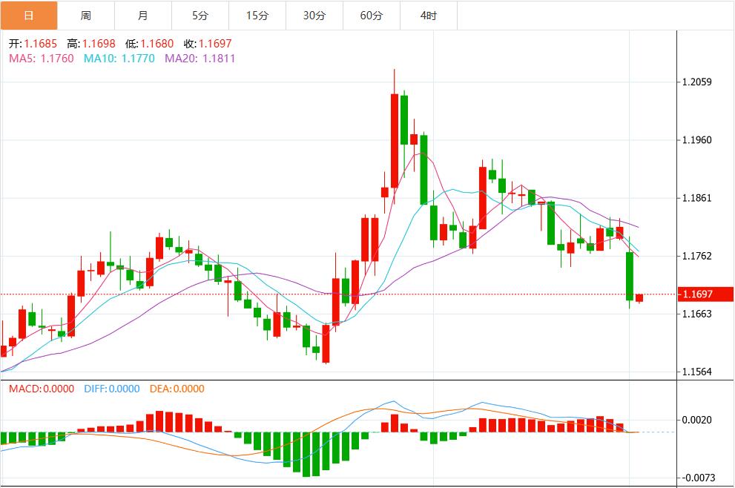The width and height of the screenshot is (735, 488).
Task: Click the MA5 indicator label
Action: (x=42, y=58)
